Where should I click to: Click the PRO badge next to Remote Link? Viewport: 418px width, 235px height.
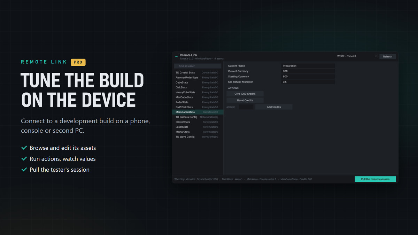pyautogui.click(x=78, y=62)
